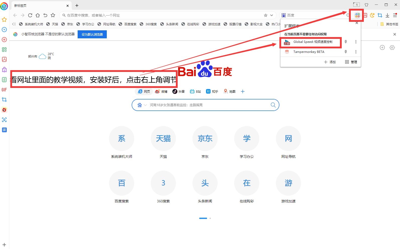Viewport: 400px width, 249px height.
Task: Open the 学习办公 shortcut tile
Action: [247, 142]
